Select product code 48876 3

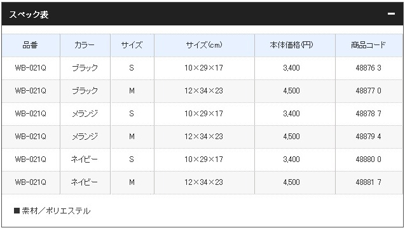click(x=368, y=68)
